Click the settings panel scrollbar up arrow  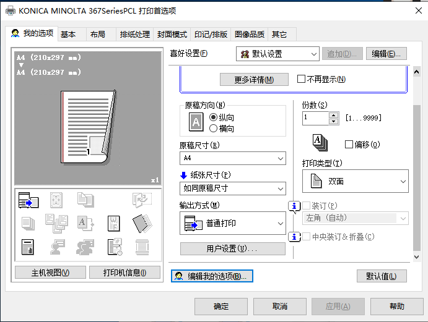[416, 72]
